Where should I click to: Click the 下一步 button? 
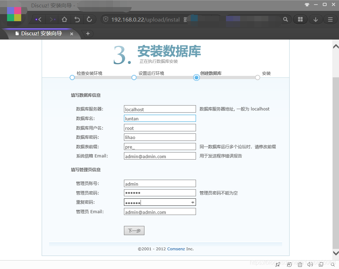pos(134,231)
